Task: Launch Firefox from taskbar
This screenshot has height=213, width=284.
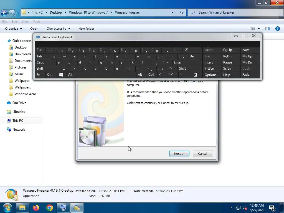Action: point(36,207)
